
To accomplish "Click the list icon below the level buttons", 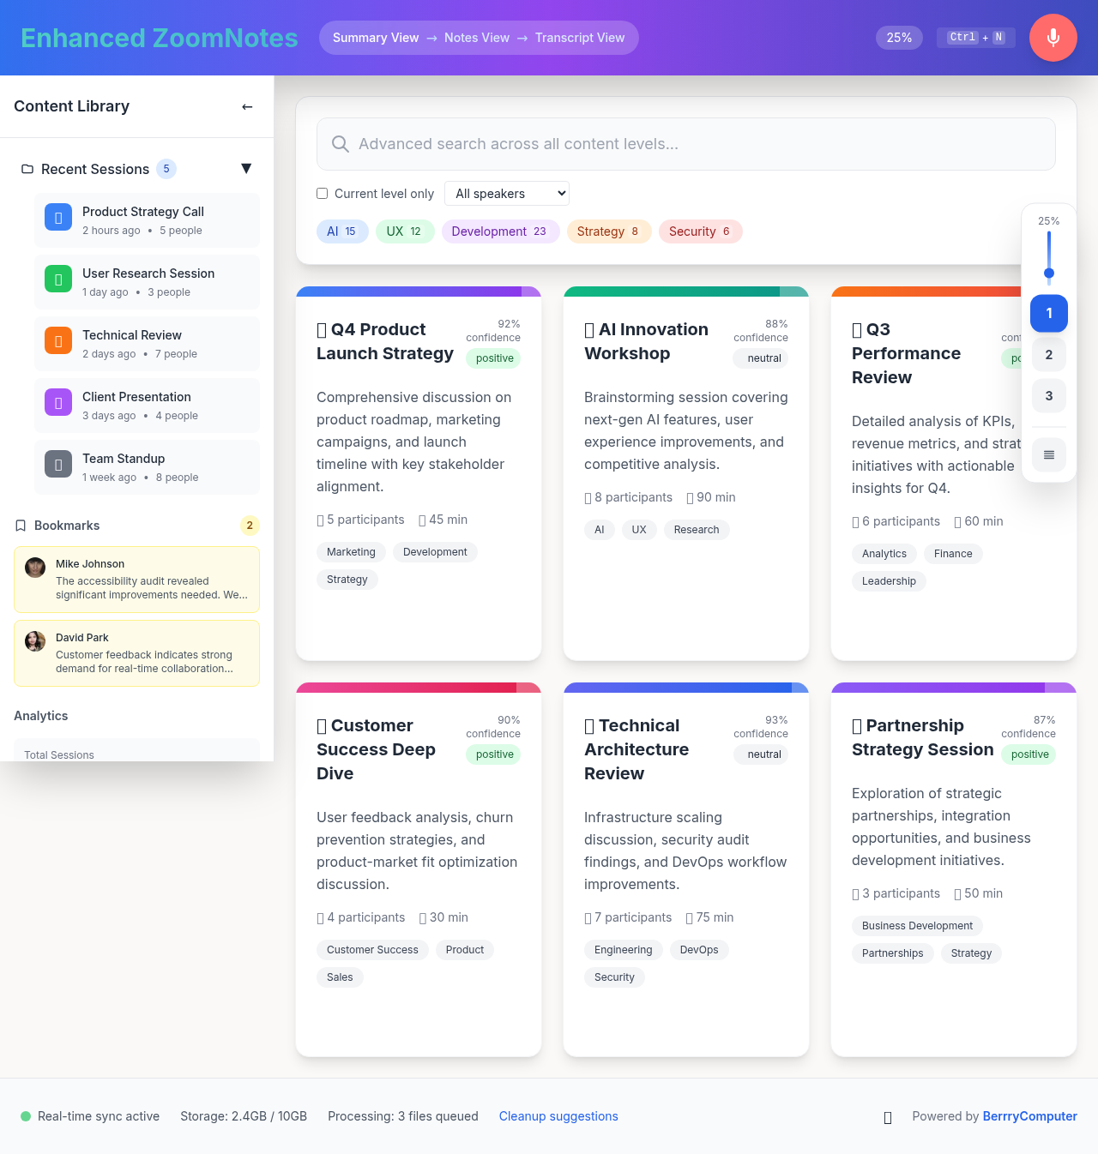I will click(1048, 455).
